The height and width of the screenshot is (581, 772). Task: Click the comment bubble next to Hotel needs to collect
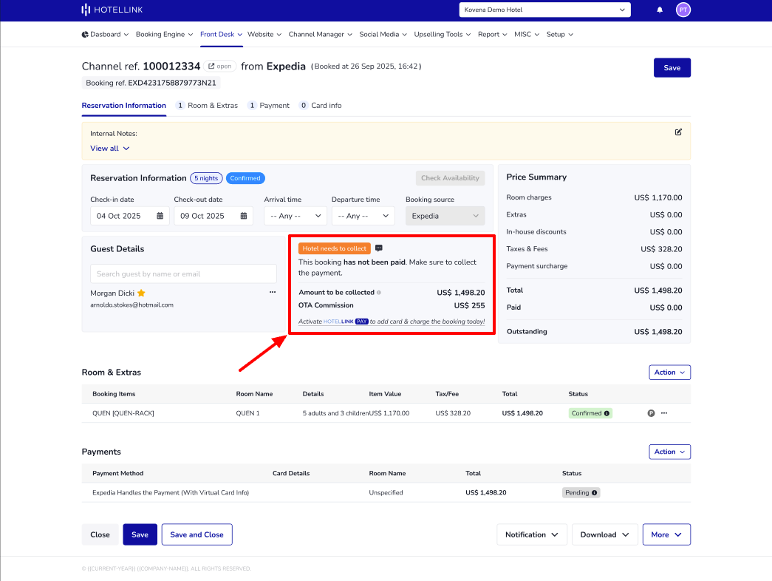click(379, 248)
